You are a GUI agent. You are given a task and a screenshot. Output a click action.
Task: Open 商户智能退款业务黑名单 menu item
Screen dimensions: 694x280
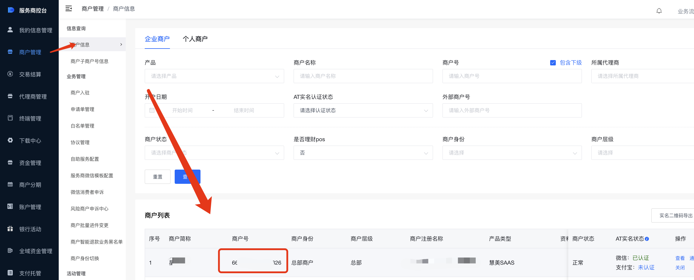pyautogui.click(x=97, y=242)
